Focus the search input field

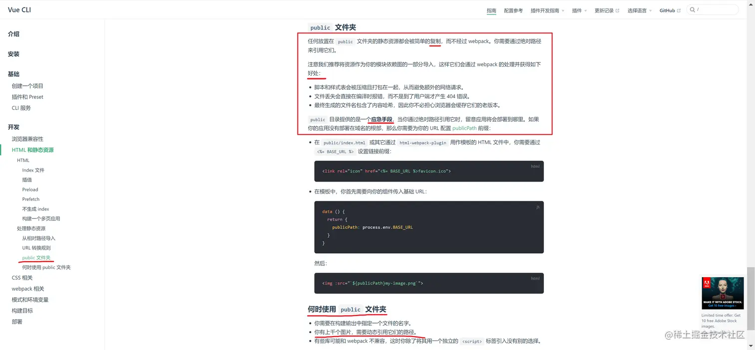pyautogui.click(x=713, y=9)
